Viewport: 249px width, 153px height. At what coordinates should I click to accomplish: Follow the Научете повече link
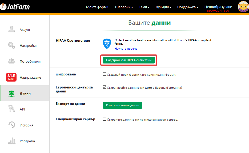tap(126, 49)
